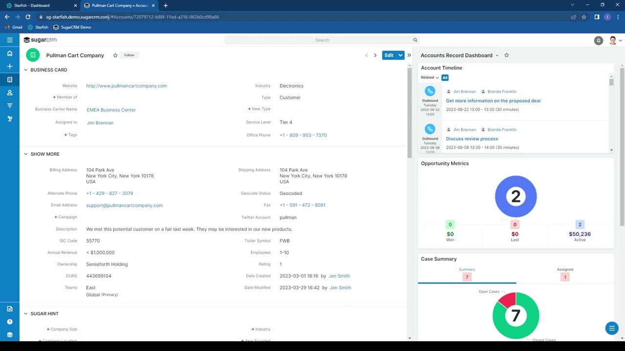Open a new browser tab
This screenshot has height=351, width=625.
tap(166, 5)
